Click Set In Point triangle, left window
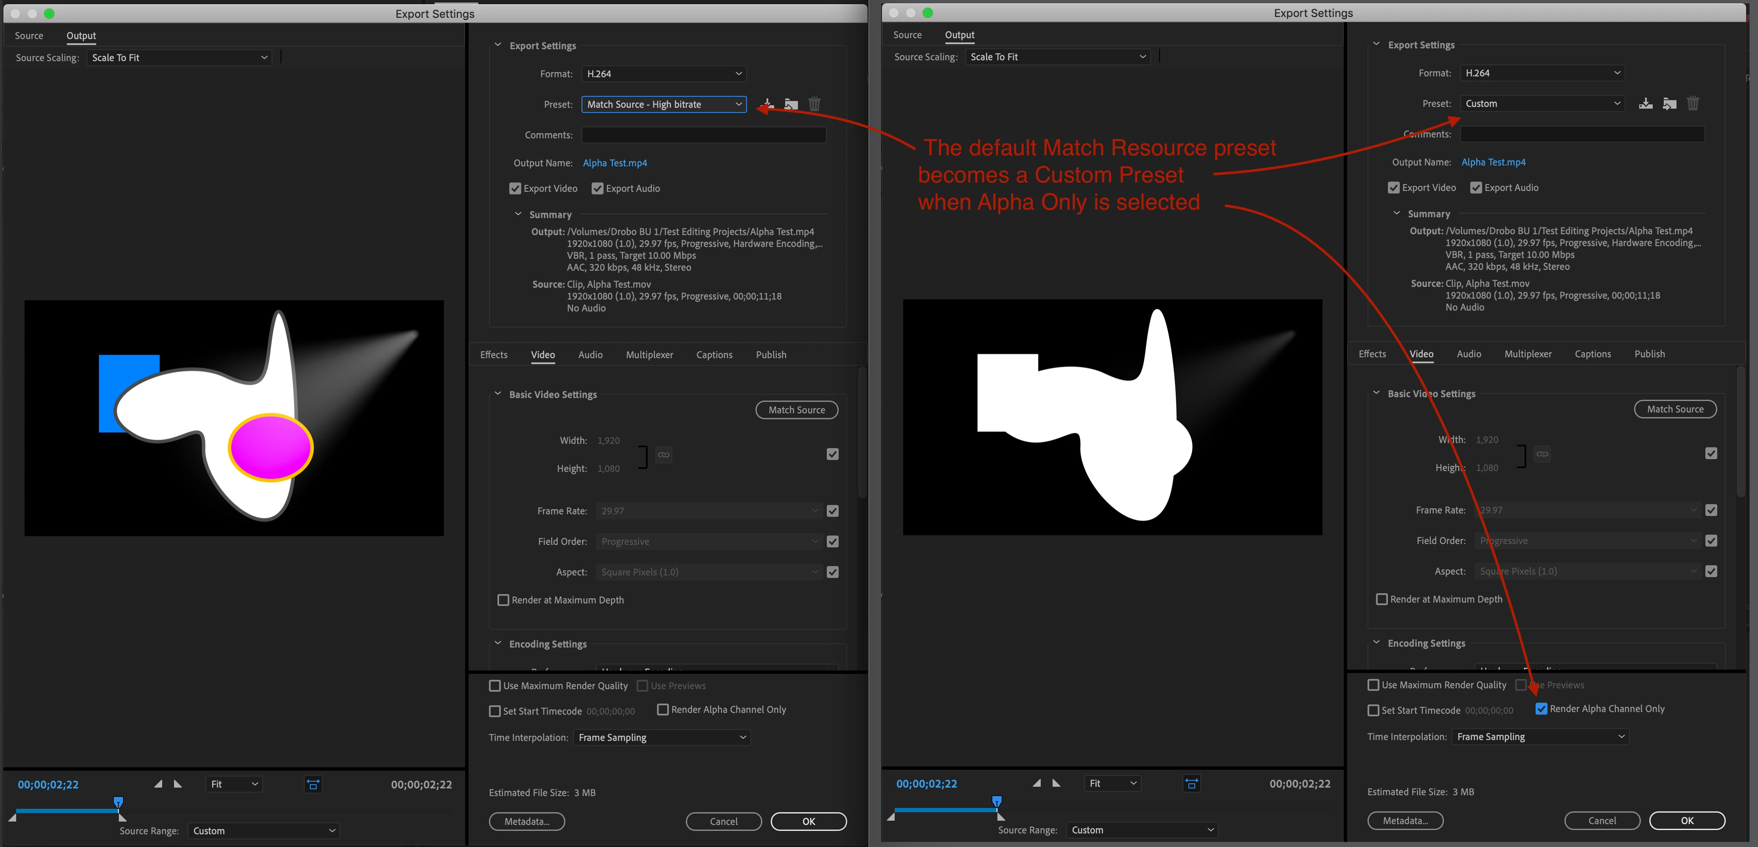The image size is (1758, 847). 158,784
